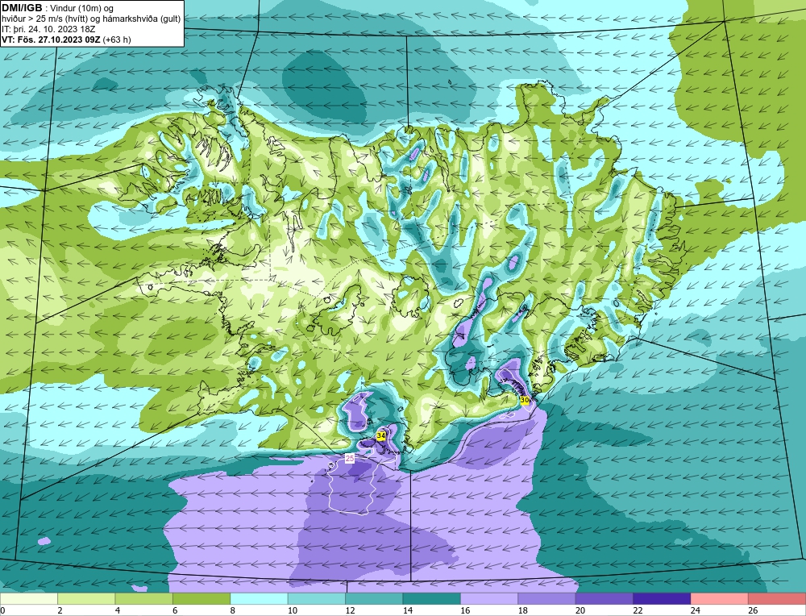The image size is (806, 616).
Task: Select the 20–22 m/s indigo legend swatch
Action: coord(604,598)
